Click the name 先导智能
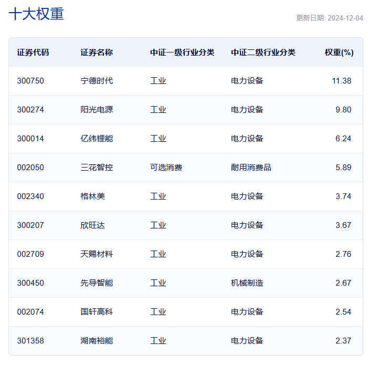Screen dimensions: 368x365 [x=97, y=283]
